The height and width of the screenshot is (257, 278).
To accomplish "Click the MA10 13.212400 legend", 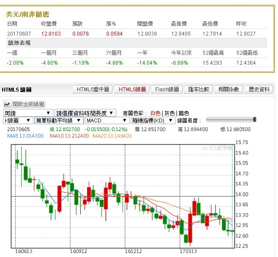I will [x=69, y=136].
